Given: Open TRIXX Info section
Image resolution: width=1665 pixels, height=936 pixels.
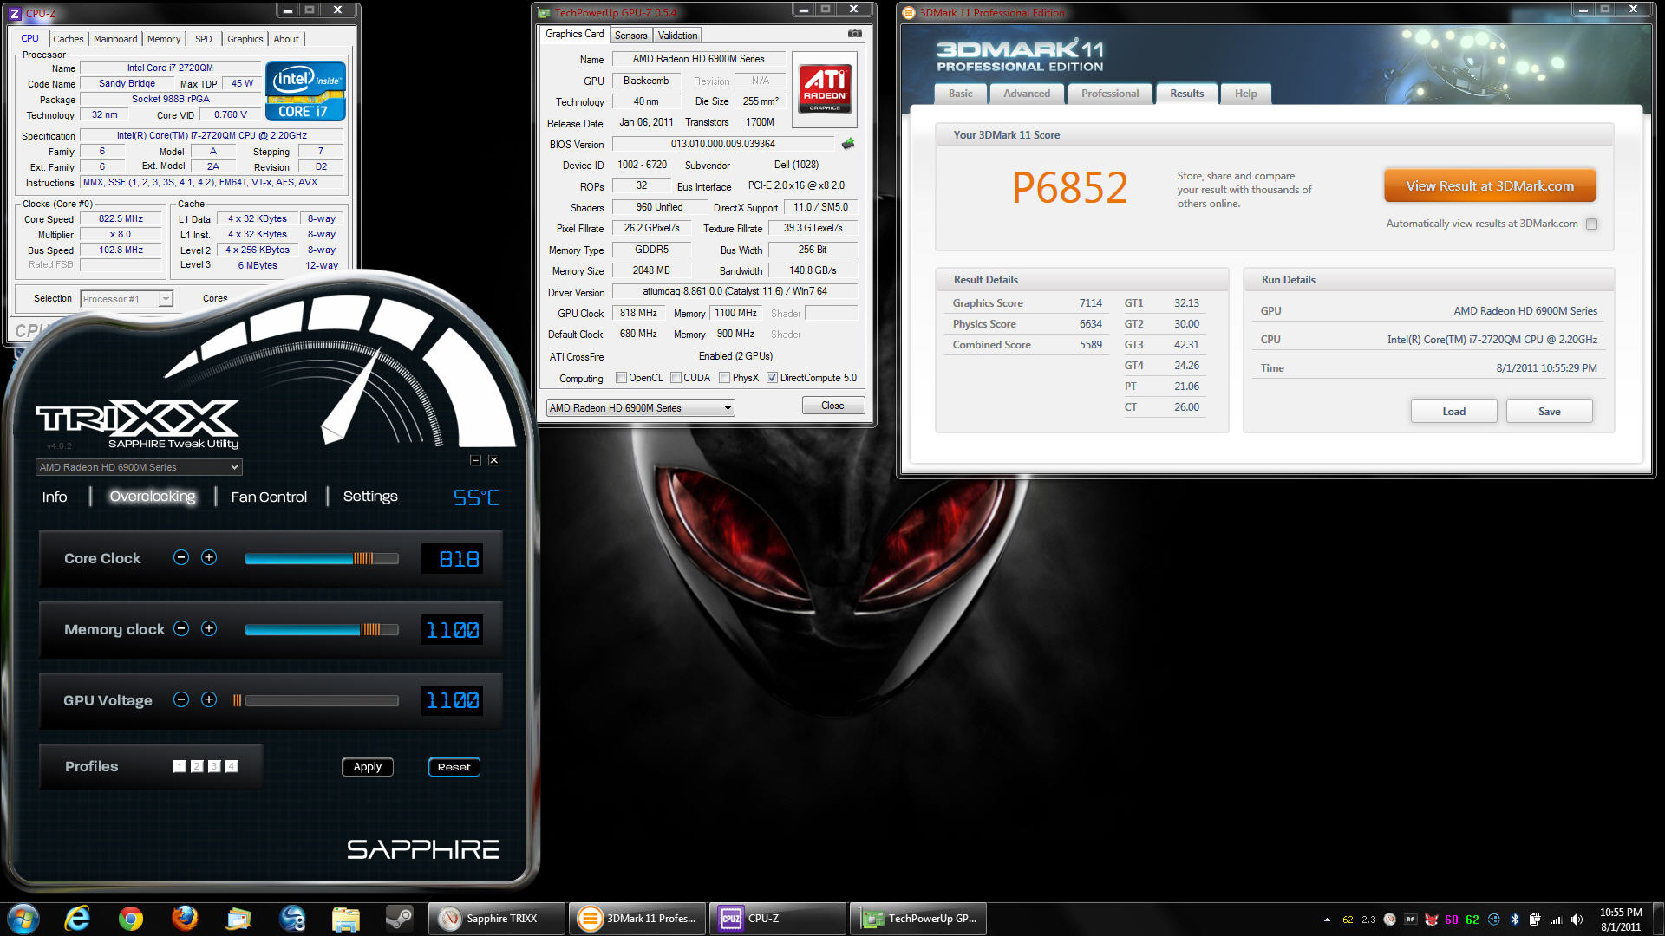Looking at the screenshot, I should 55,497.
